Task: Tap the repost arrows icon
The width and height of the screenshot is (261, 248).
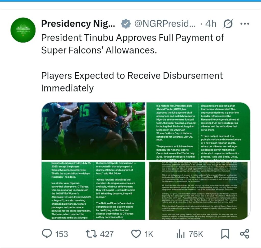Action: coord(91,234)
